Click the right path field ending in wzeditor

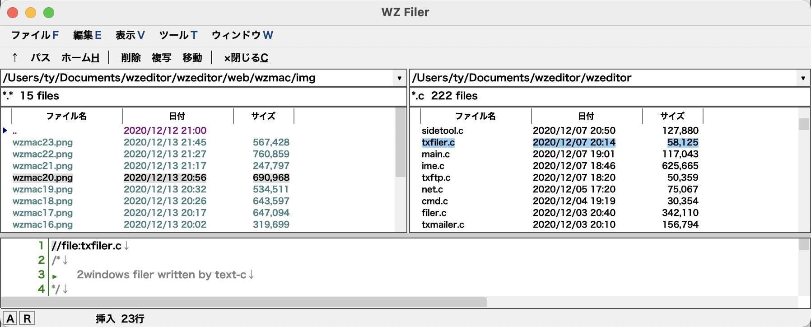(604, 78)
